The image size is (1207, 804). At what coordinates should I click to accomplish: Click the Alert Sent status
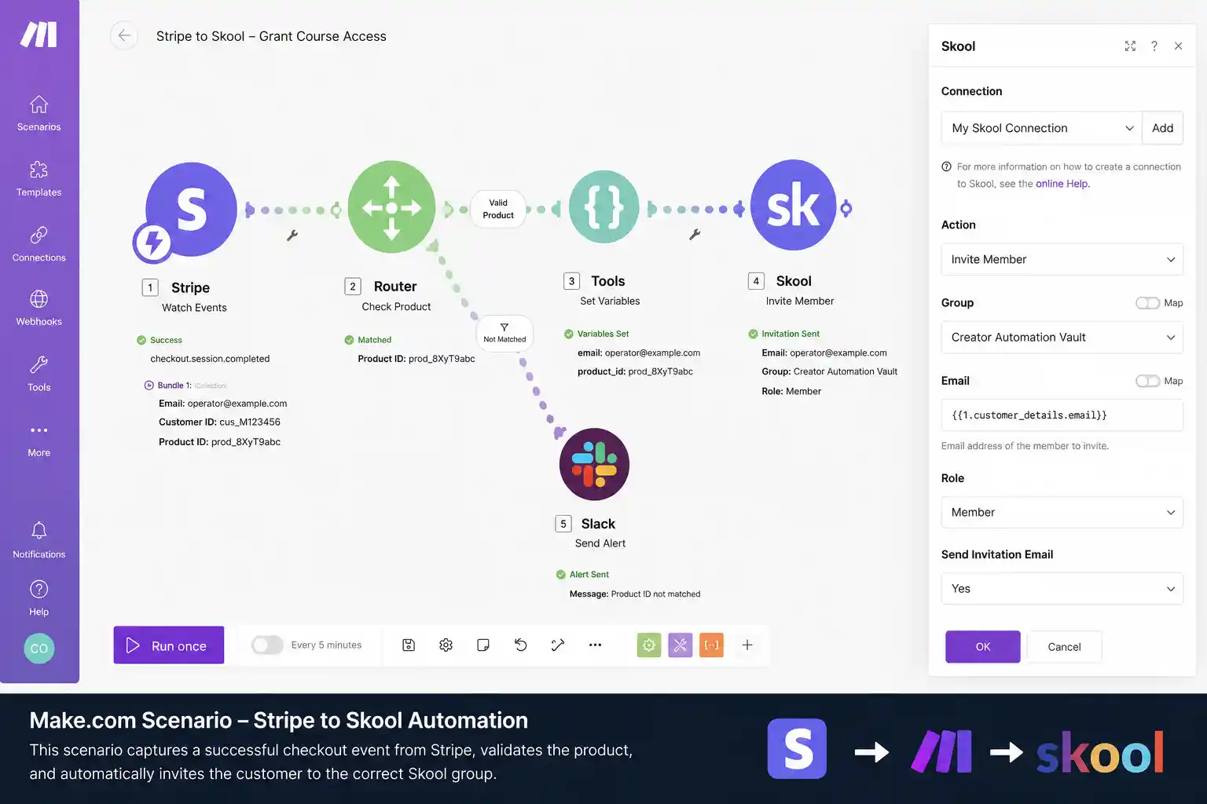[x=582, y=575]
